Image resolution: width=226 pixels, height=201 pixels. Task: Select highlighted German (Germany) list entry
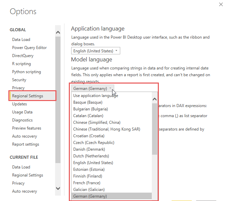111,196
